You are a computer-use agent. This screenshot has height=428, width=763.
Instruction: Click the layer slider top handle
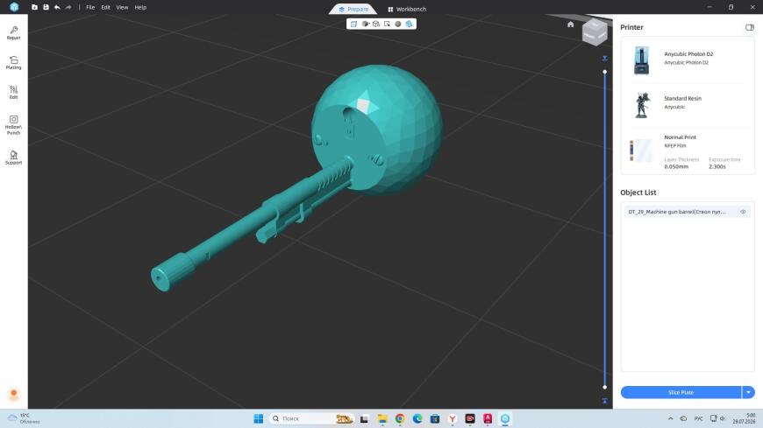click(605, 72)
